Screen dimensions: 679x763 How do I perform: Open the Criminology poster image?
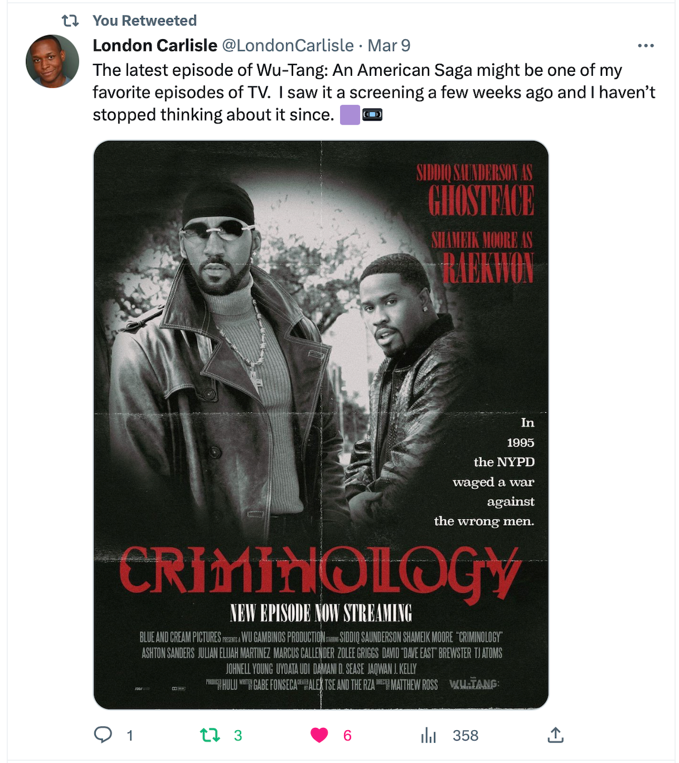(x=321, y=425)
